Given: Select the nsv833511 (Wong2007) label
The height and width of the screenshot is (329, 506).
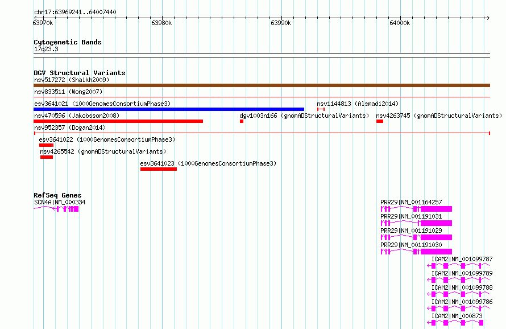Looking at the screenshot, I should tap(68, 92).
